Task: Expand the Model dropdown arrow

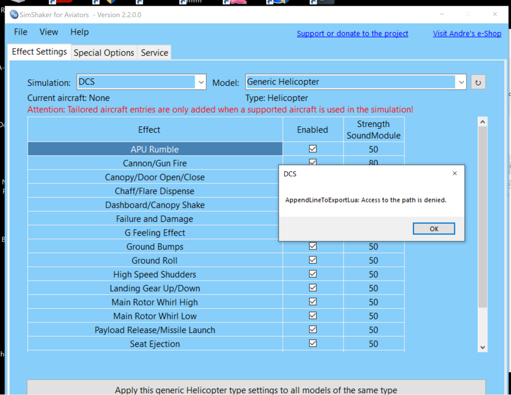Action: coord(461,82)
